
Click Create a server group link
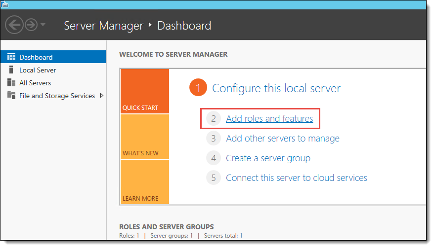click(268, 158)
